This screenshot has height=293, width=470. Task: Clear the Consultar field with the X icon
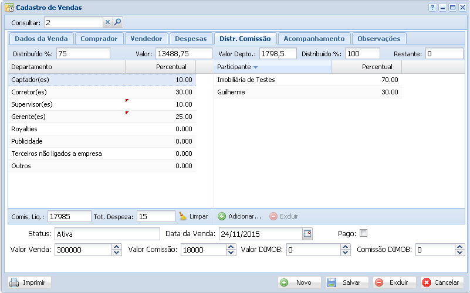107,22
